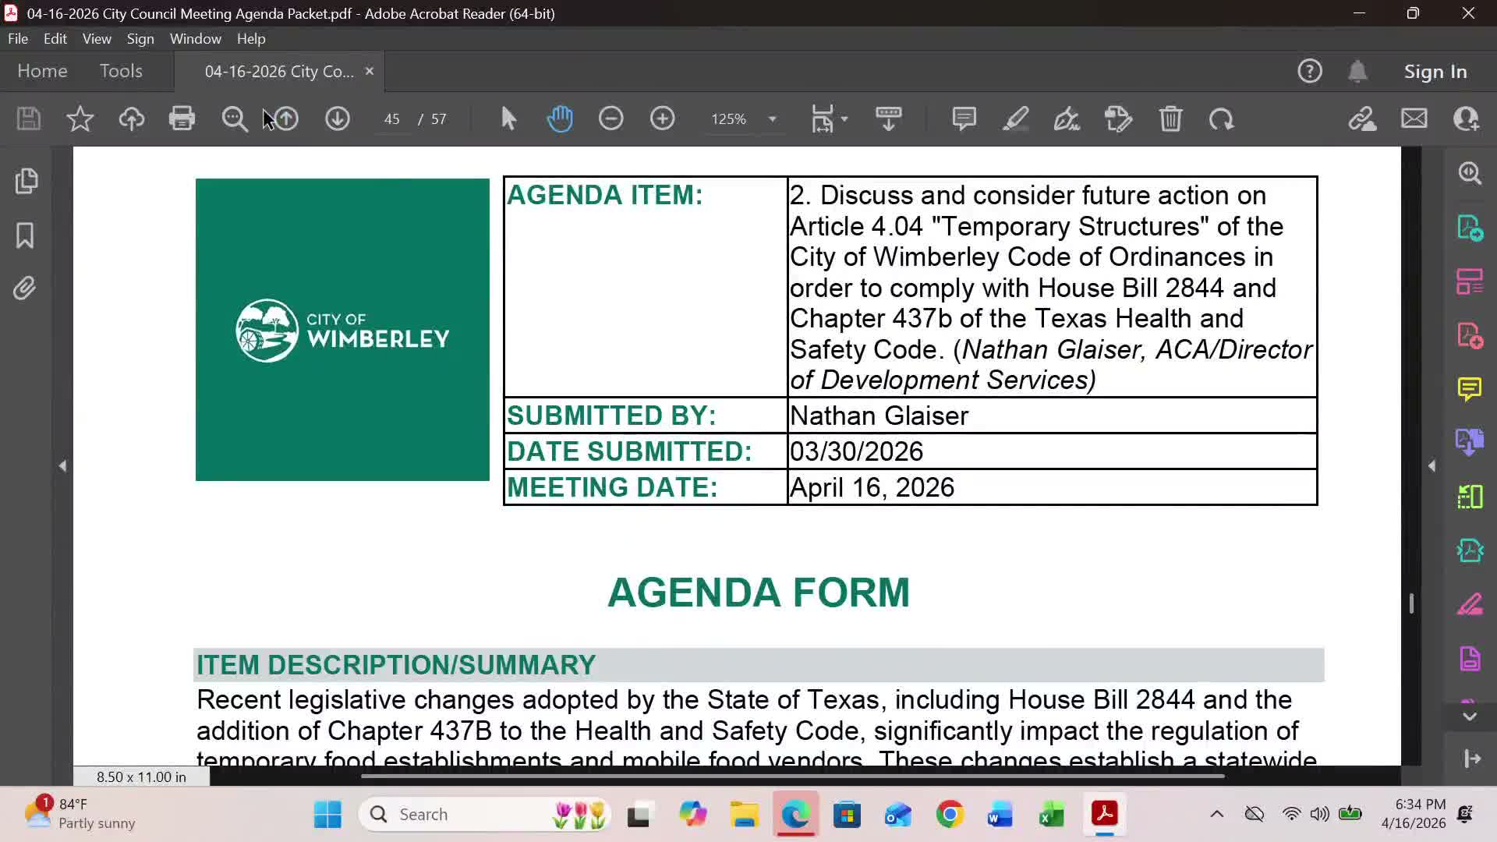Add a sticky note comment
This screenshot has height=842, width=1497.
[x=964, y=119]
